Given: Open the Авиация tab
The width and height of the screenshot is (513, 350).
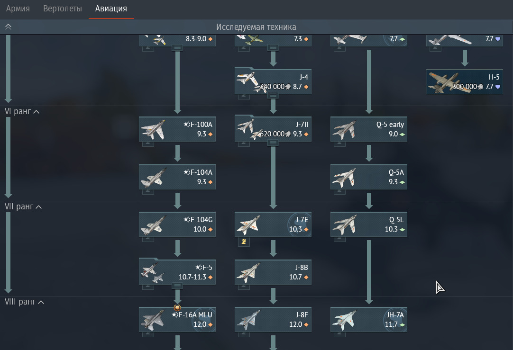Looking at the screenshot, I should [111, 9].
